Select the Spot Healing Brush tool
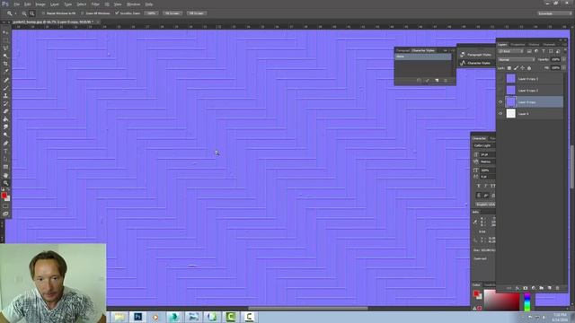Image resolution: width=575 pixels, height=323 pixels. (5, 80)
